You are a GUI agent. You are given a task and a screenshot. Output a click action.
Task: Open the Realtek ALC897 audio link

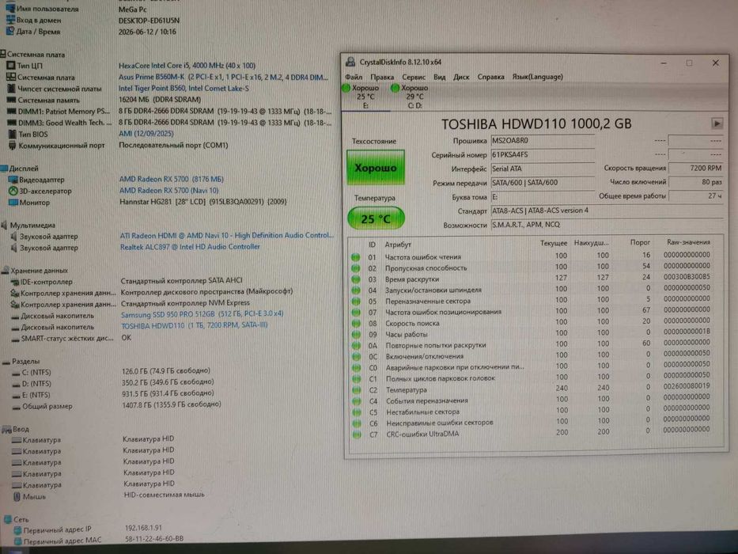pyautogui.click(x=190, y=246)
